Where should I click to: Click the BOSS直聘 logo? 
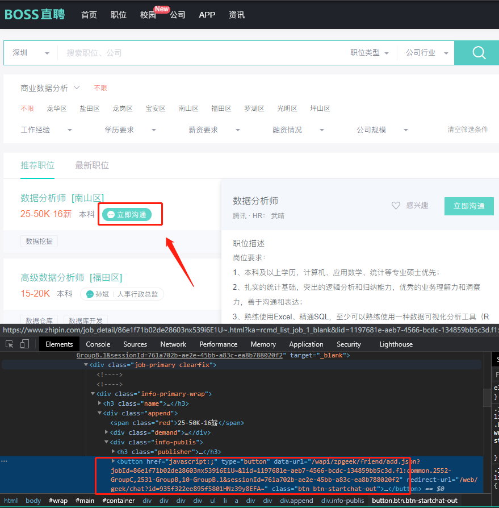pos(35,15)
